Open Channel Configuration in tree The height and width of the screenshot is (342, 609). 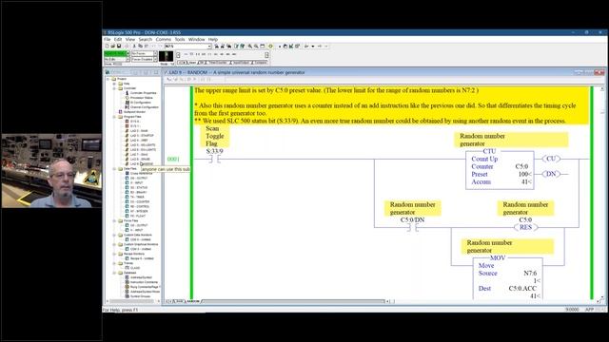(144, 107)
